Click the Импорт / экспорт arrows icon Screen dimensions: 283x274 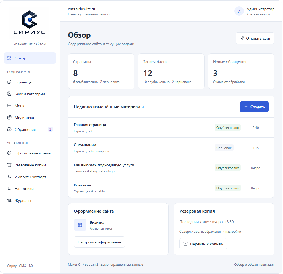[9, 177]
